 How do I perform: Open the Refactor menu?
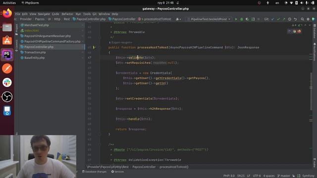tap(67, 14)
